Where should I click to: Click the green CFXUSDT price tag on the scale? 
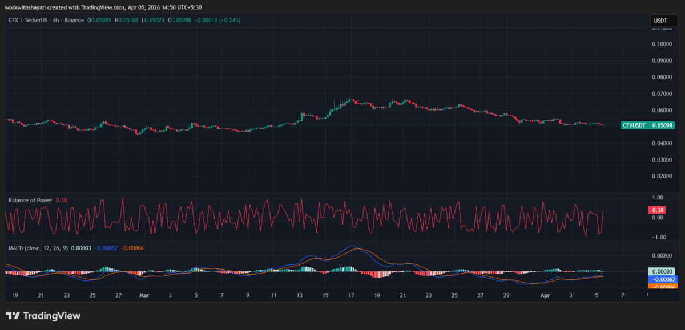(647, 125)
